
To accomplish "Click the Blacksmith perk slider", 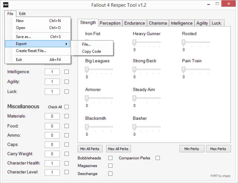I will [x=99, y=127].
